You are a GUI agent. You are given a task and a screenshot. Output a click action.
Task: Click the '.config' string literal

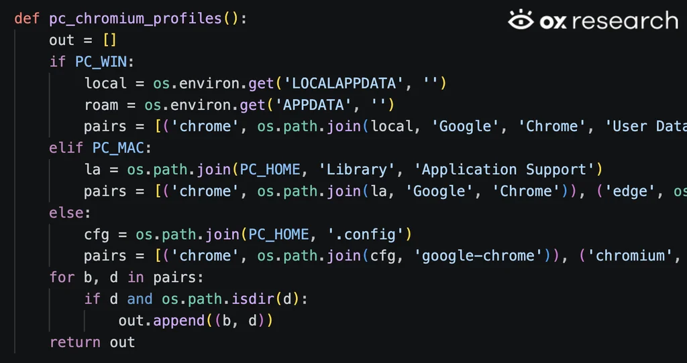[x=364, y=234]
